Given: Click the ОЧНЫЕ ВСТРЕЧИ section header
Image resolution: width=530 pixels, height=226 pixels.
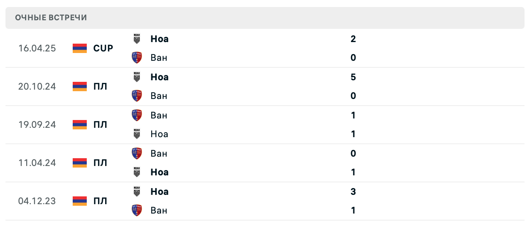Looking at the screenshot, I should pos(51,18).
